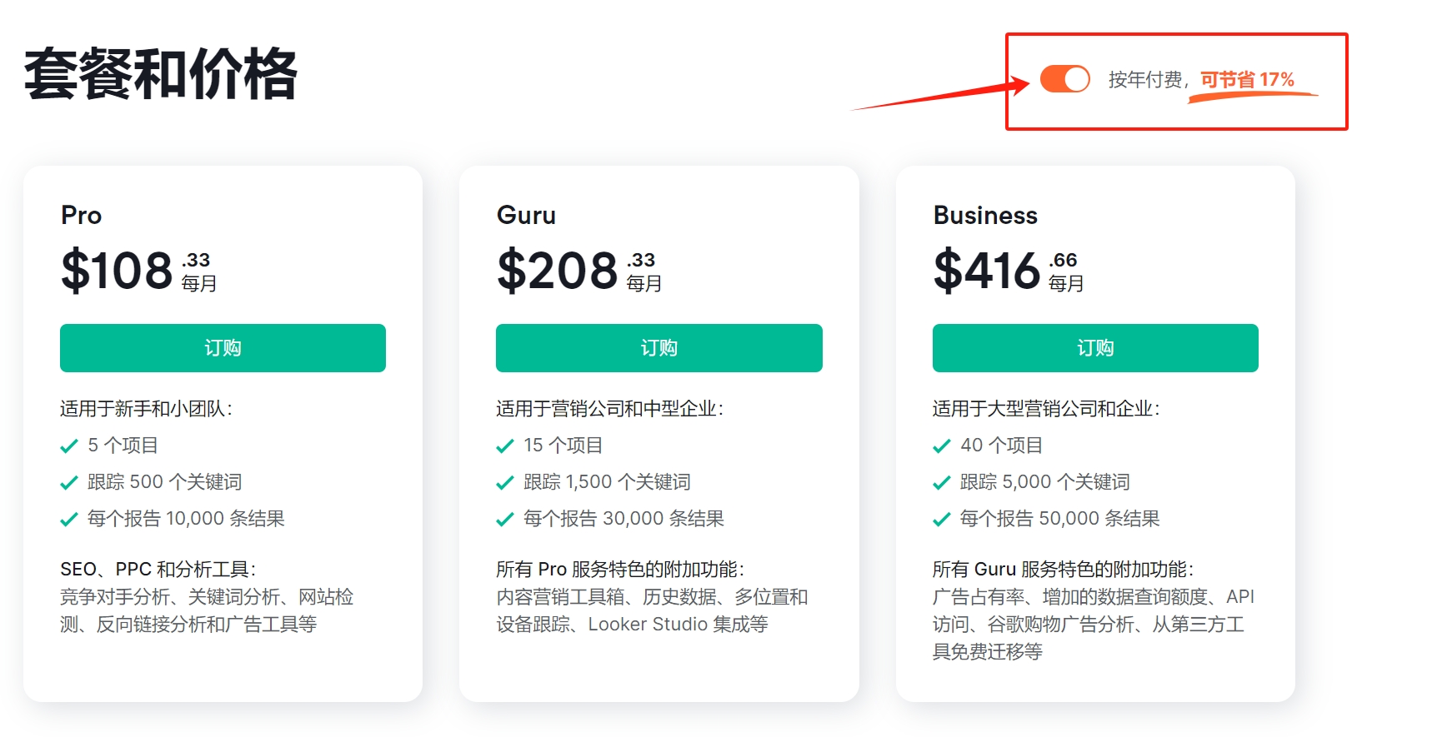
Task: Click the checkmark beside 5 个项目
Action: [x=70, y=446]
